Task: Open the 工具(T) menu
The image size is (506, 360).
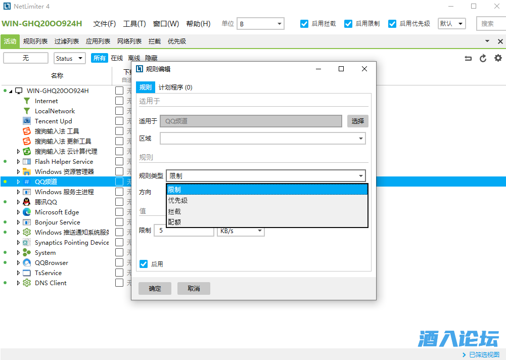Action: point(134,24)
